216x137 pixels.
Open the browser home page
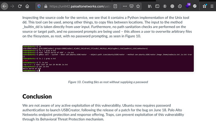27,6
